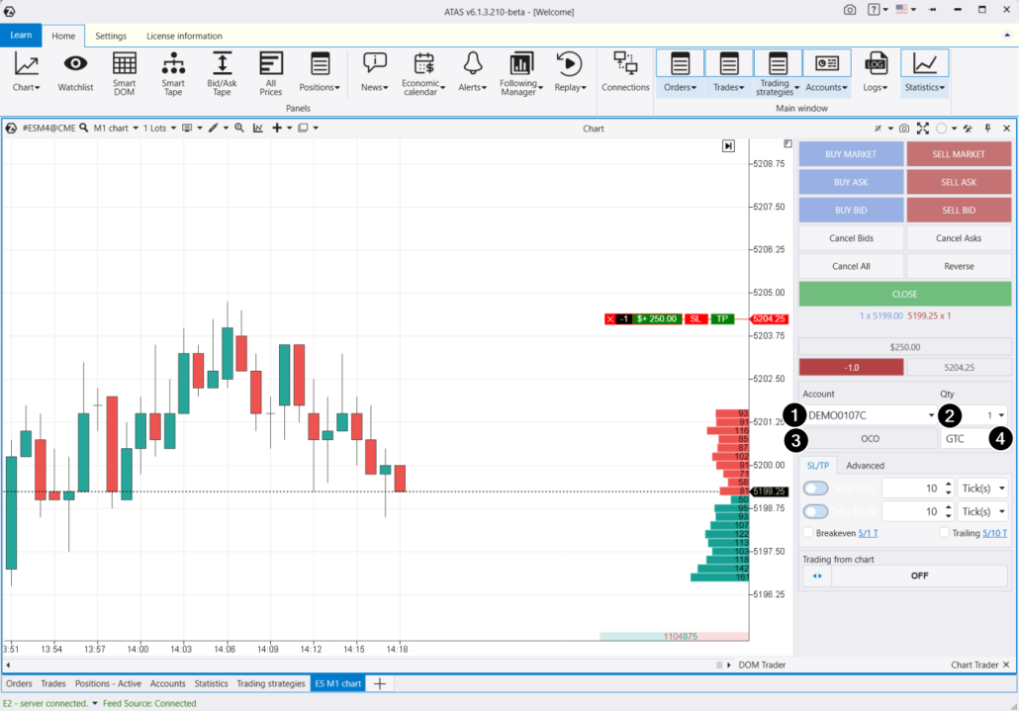This screenshot has width=1019, height=711.
Task: Open the Bid/Ask Tape panel
Action: coord(222,72)
